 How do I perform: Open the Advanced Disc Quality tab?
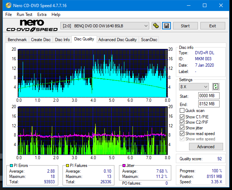(x=118, y=40)
